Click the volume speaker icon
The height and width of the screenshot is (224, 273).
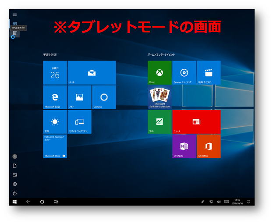tap(219, 202)
